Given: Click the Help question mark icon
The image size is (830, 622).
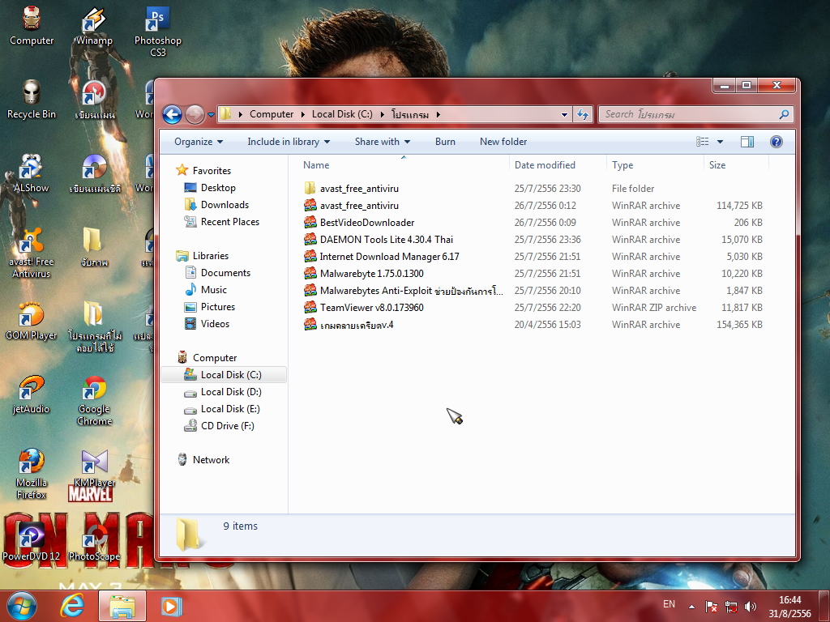Looking at the screenshot, I should coord(777,142).
